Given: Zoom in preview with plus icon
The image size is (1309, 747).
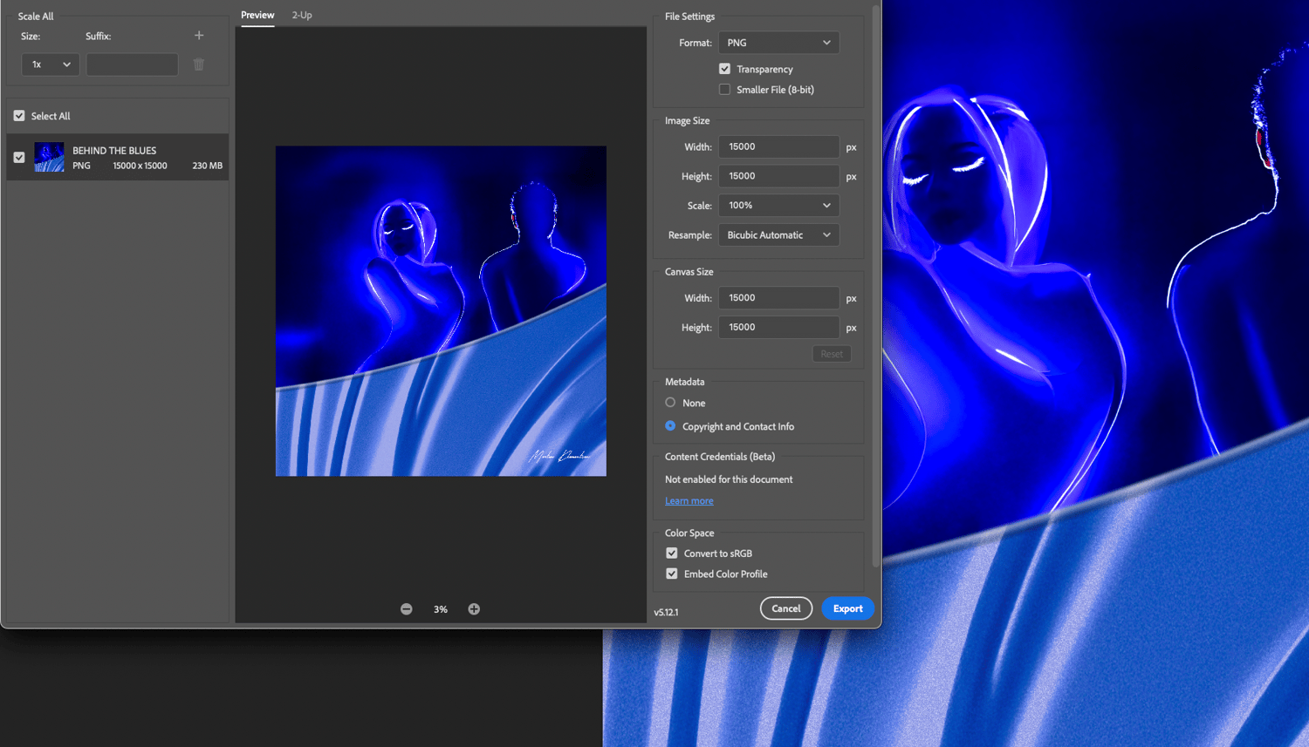Looking at the screenshot, I should coord(474,609).
